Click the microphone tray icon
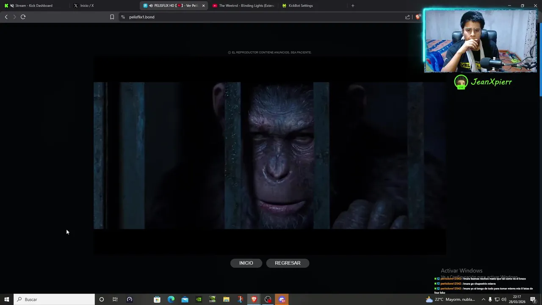The image size is (542, 305). click(x=490, y=299)
